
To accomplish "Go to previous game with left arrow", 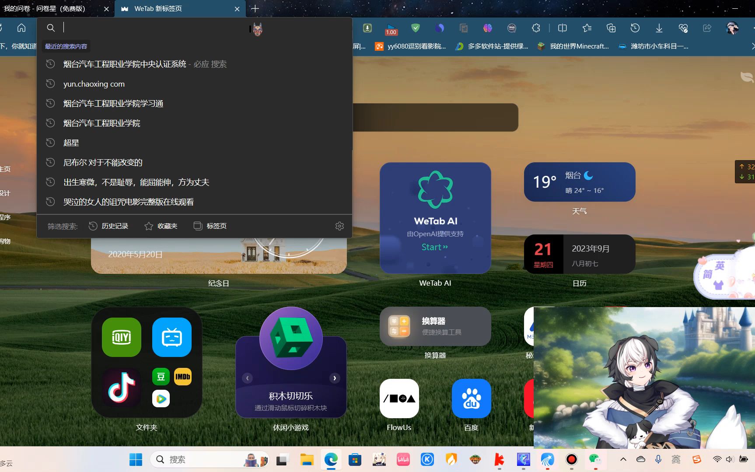I will 248,378.
